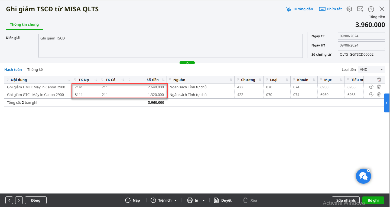Collapse the general information panel
This screenshot has width=390, height=207.
click(187, 63)
